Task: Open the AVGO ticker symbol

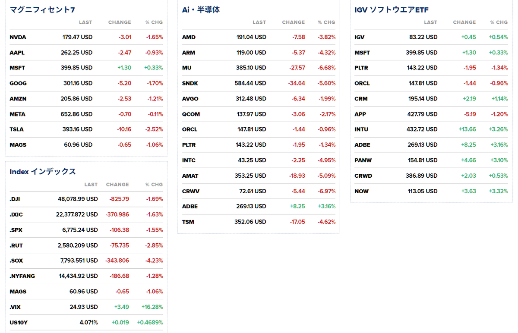Action: pos(190,99)
